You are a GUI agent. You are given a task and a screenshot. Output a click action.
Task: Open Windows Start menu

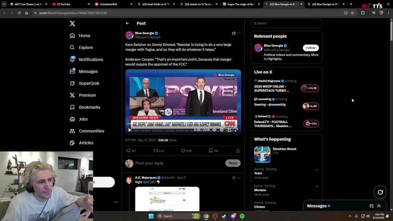click(x=151, y=216)
